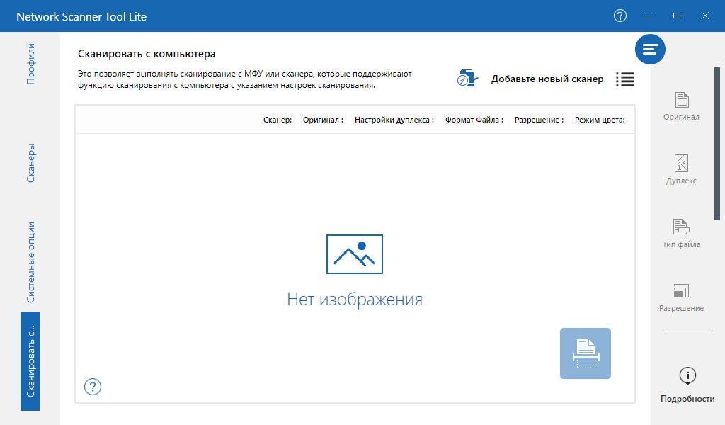Image resolution: width=725 pixels, height=425 pixels.
Task: Minimize the Network Scanner Tool window
Action: click(x=649, y=16)
